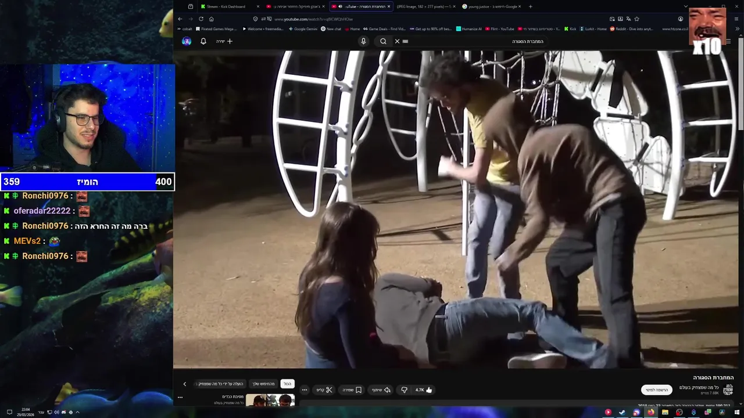Open the translate page icon in address bar
This screenshot has height=418, width=744.
pyautogui.click(x=628, y=19)
